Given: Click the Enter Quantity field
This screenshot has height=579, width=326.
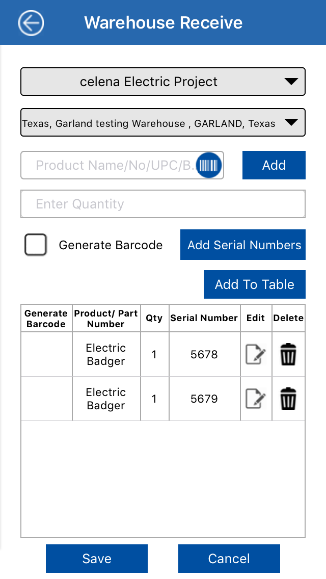Looking at the screenshot, I should tap(163, 204).
